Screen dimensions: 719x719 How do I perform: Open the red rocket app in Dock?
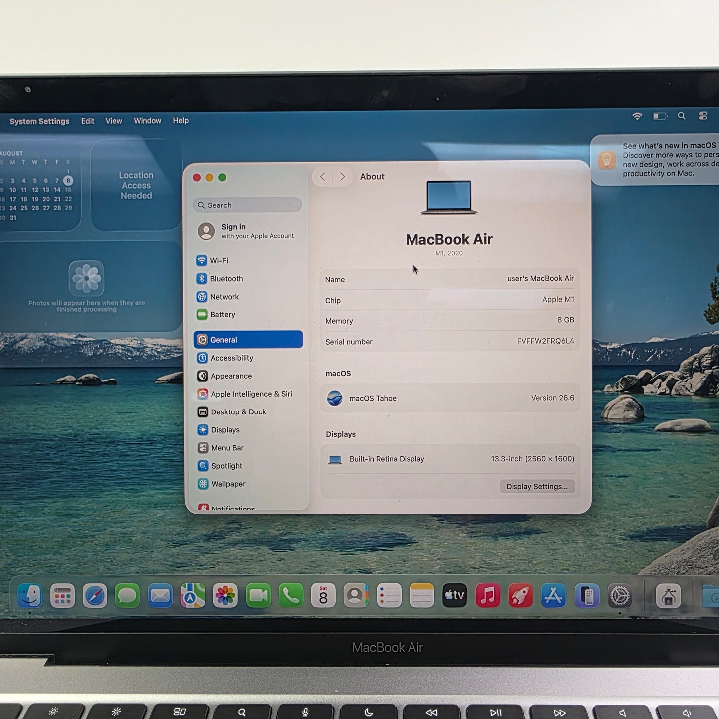(520, 596)
